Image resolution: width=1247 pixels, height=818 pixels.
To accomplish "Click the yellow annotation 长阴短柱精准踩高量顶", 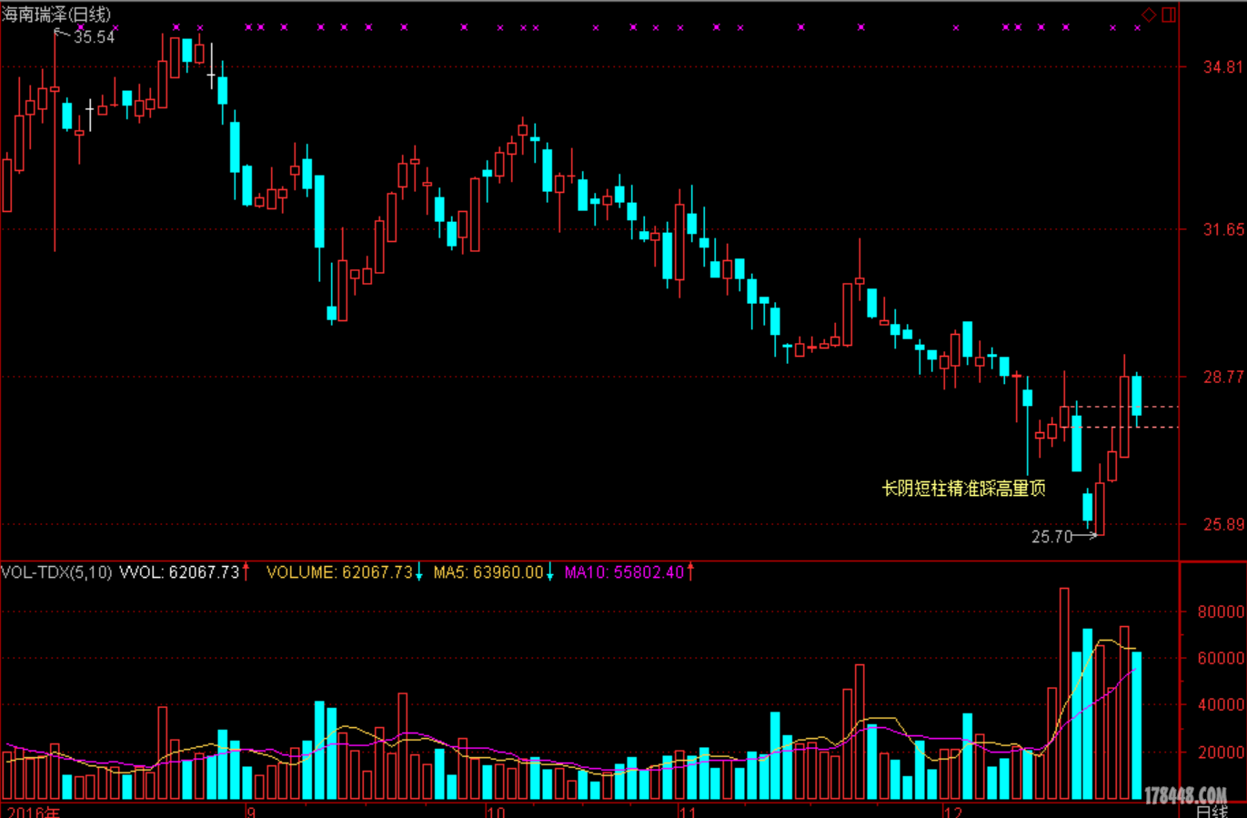I will coord(964,489).
